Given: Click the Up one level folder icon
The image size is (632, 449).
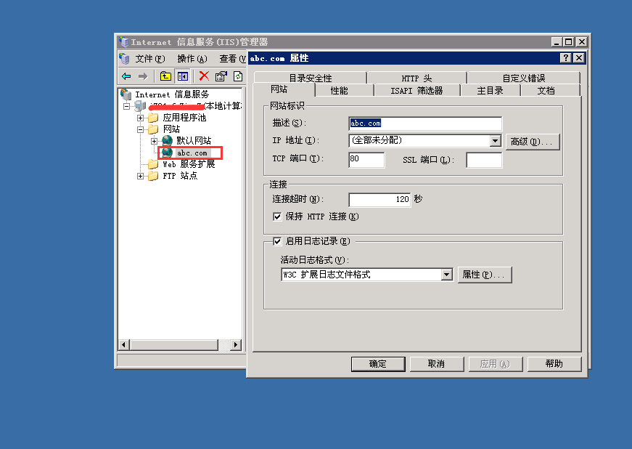Looking at the screenshot, I should click(165, 76).
